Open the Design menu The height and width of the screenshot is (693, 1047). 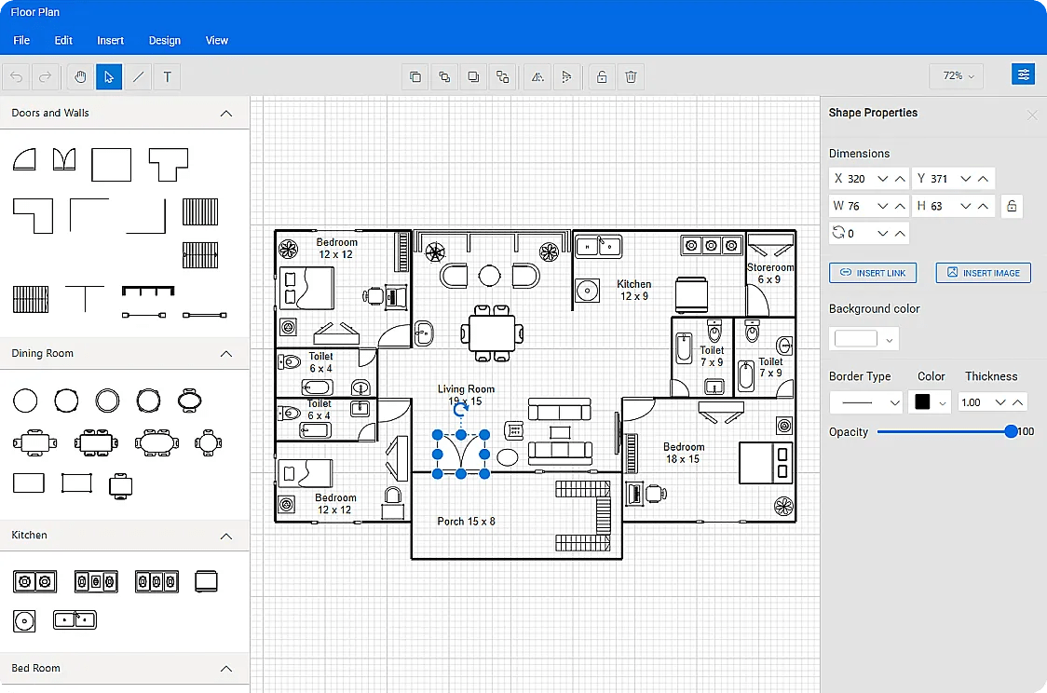(x=164, y=40)
